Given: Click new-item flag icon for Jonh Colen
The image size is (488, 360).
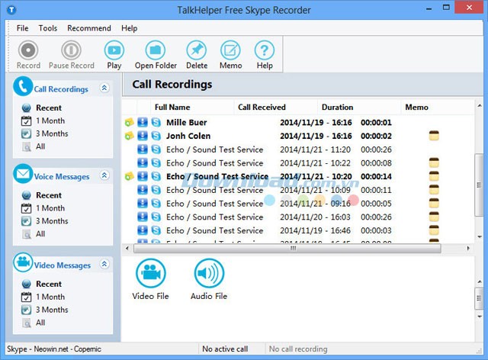Looking at the screenshot, I should pos(129,136).
